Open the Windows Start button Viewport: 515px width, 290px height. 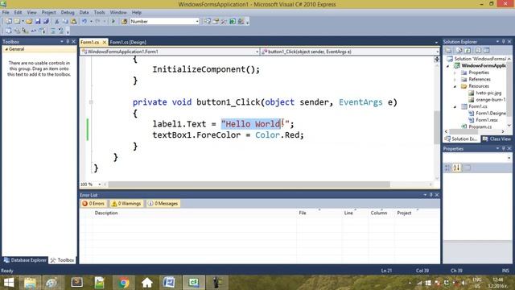[9, 283]
